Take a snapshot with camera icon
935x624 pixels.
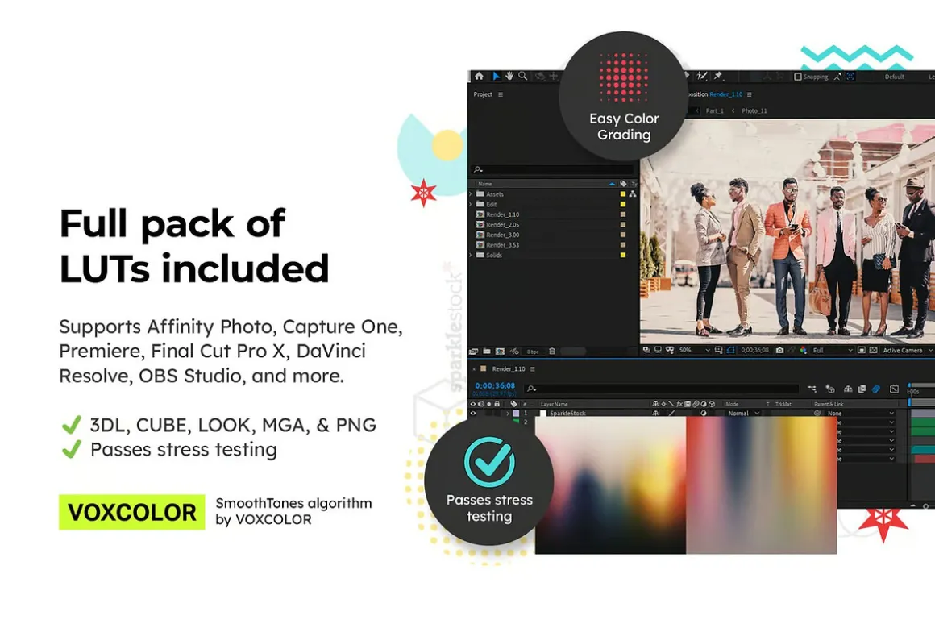[780, 350]
